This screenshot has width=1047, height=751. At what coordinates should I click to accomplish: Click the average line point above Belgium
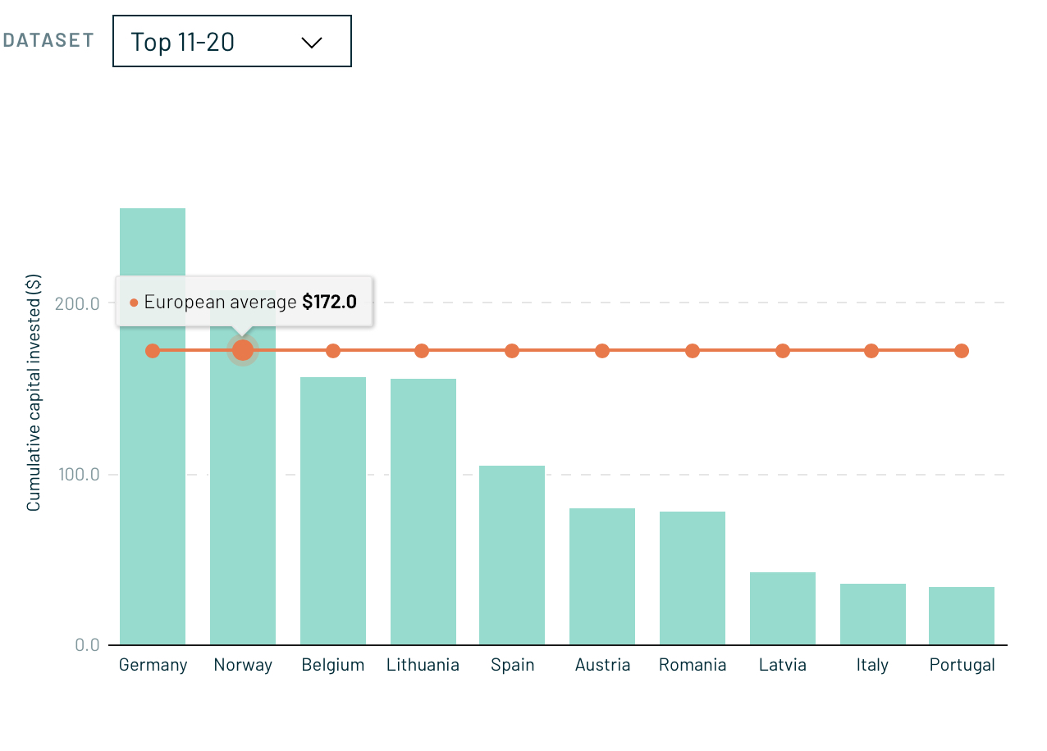(333, 351)
